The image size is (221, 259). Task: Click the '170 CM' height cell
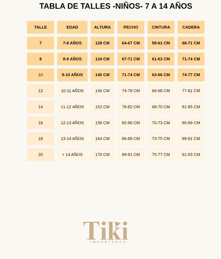click(x=102, y=155)
